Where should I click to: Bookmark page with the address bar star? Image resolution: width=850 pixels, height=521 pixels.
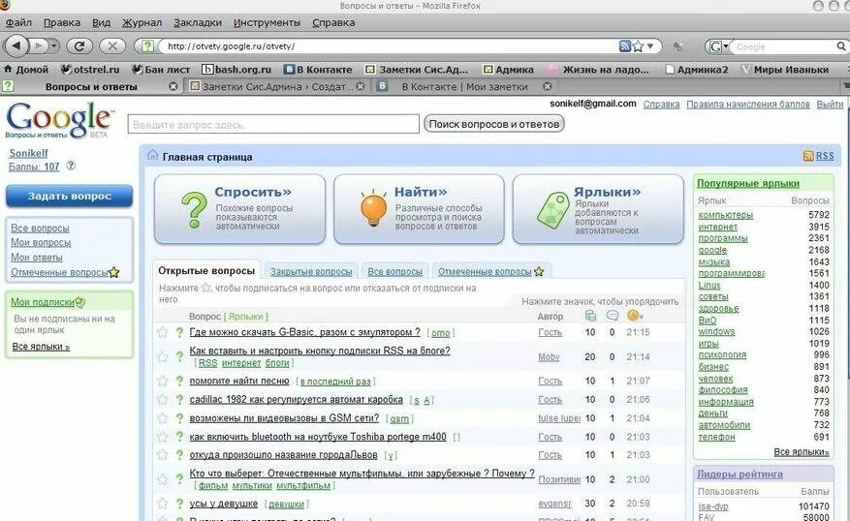[x=638, y=46]
